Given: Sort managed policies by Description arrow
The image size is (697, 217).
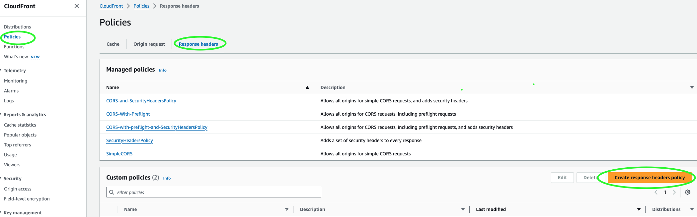Looking at the screenshot, I should tap(692, 87).
